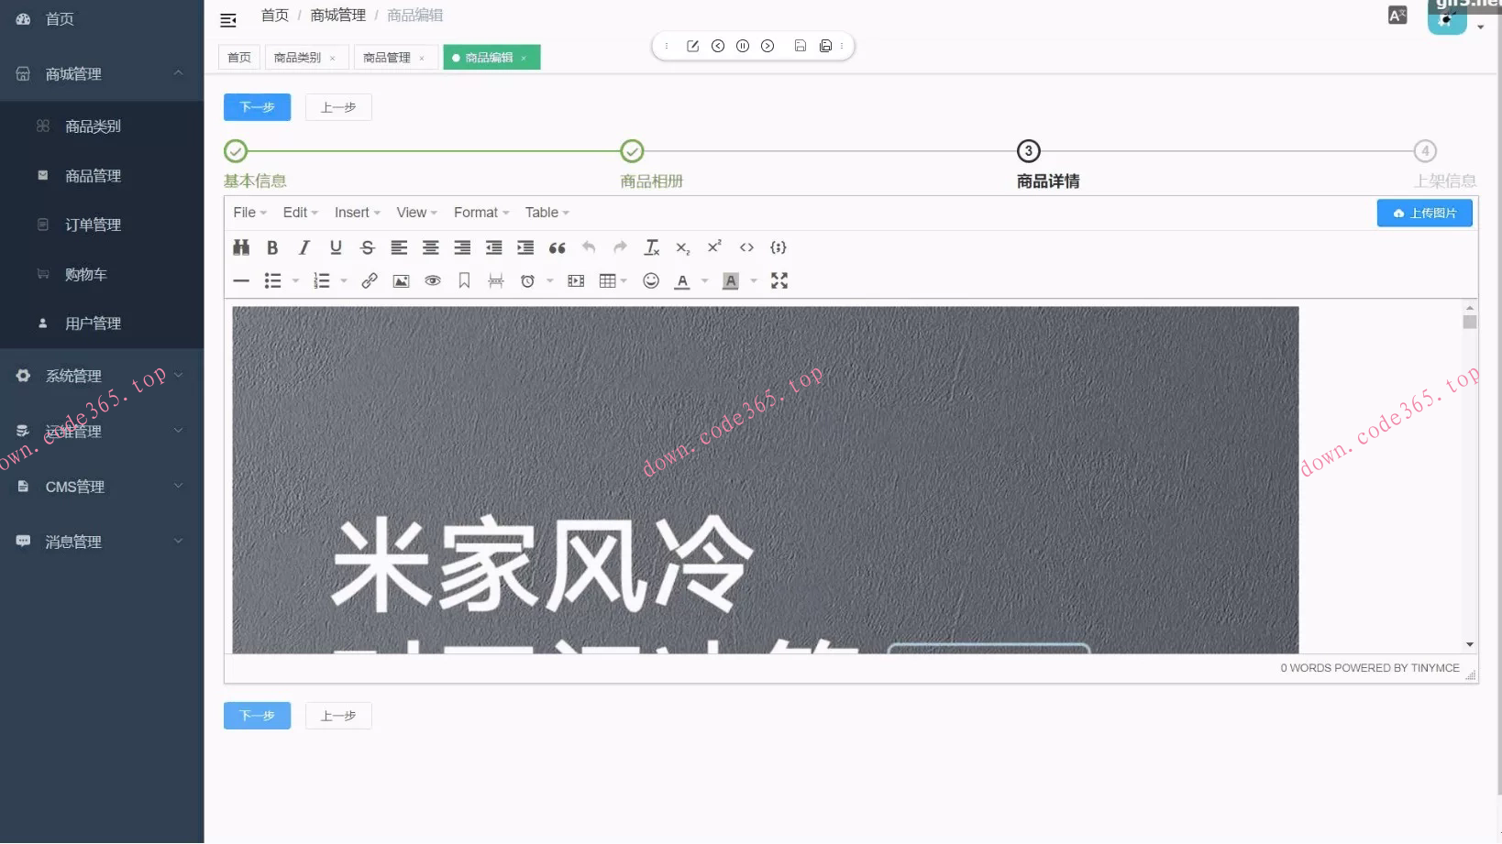The width and height of the screenshot is (1502, 844).
Task: Click the undo icon in the editor toolbar
Action: click(588, 247)
